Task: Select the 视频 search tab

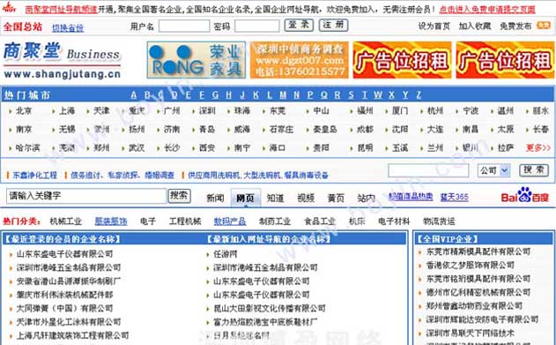Action: [306, 198]
